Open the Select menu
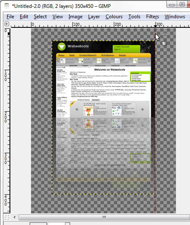This screenshot has width=190, height=225. 40,17
